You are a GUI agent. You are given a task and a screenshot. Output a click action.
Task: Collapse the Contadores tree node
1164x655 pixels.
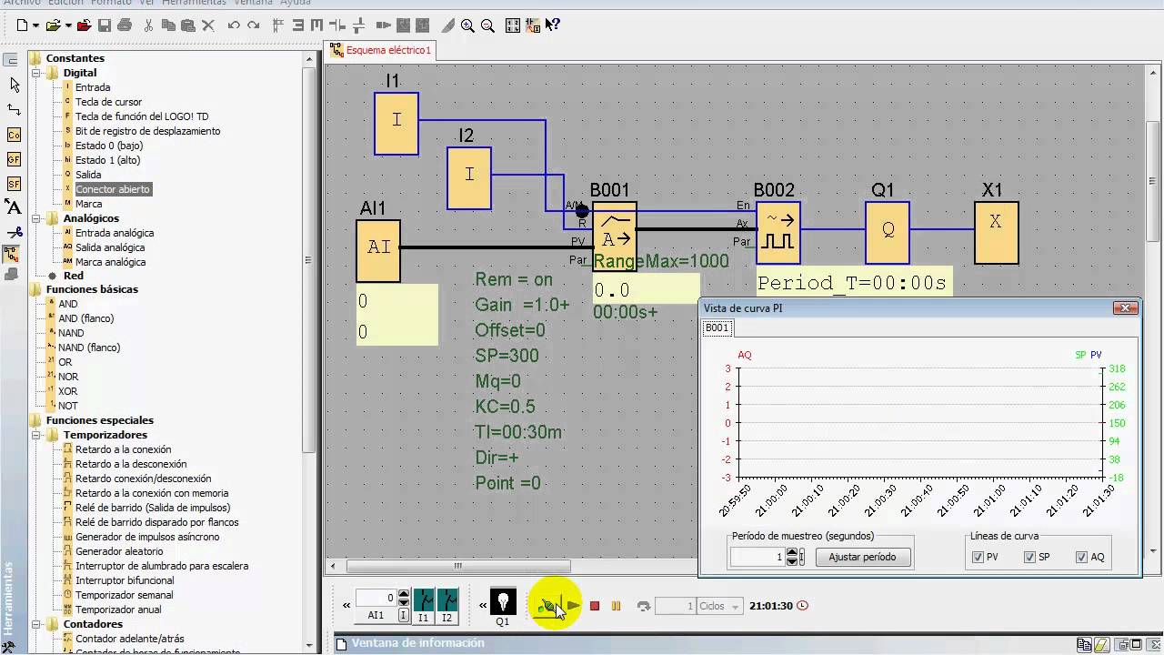pos(37,624)
